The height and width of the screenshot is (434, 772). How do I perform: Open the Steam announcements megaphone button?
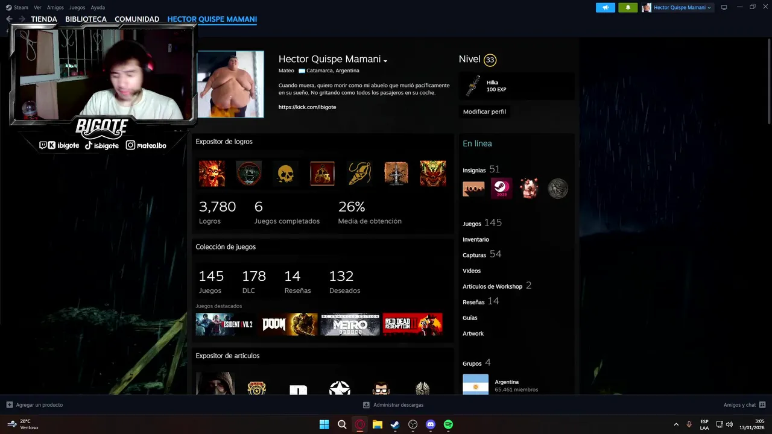click(606, 7)
